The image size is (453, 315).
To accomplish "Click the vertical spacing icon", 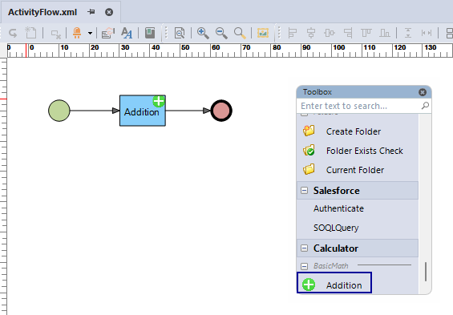I will pyautogui.click(x=408, y=33).
